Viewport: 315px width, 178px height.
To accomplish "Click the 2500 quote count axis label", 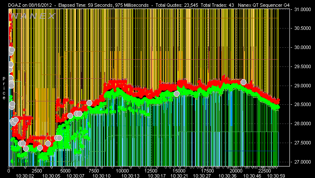I will pos(37,171).
